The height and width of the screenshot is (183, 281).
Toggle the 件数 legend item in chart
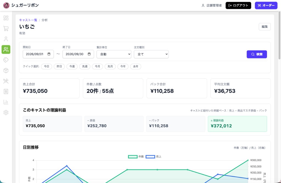coord(136,157)
